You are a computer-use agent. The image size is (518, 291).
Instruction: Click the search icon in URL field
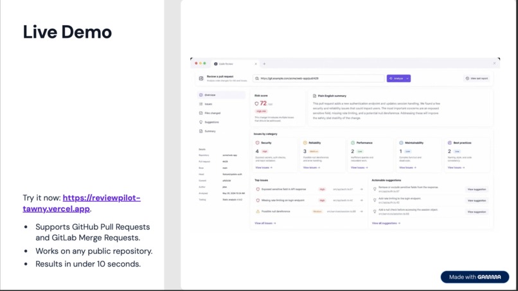pyautogui.click(x=257, y=78)
